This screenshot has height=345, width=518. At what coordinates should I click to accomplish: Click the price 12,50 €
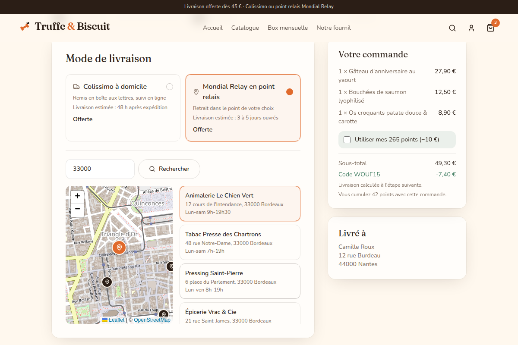coord(445,92)
